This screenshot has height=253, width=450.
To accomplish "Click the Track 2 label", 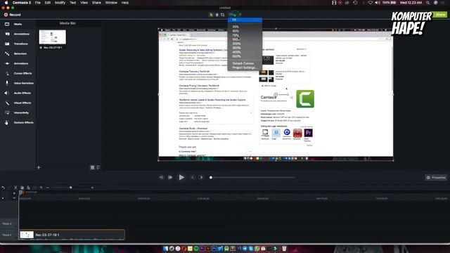I will click(7, 223).
